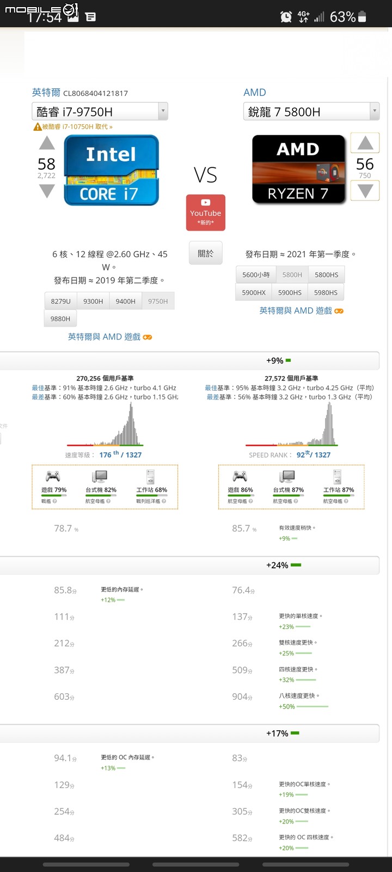Tap the 63% battery indicator
This screenshot has height=872, width=392.
click(348, 17)
